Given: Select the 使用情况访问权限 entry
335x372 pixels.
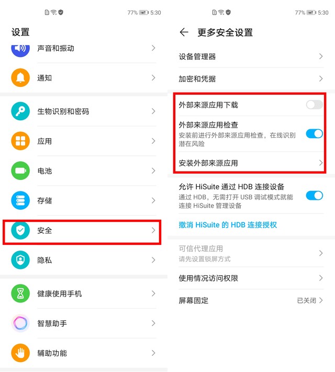Looking at the screenshot, I should click(x=251, y=278).
